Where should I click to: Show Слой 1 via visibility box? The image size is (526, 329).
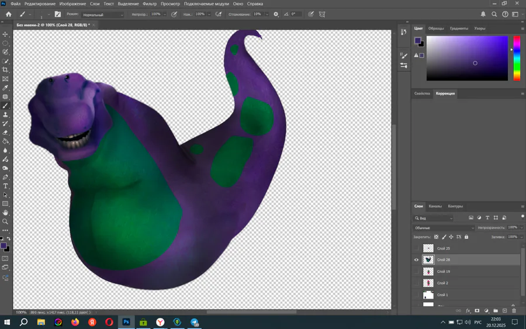pos(416,295)
